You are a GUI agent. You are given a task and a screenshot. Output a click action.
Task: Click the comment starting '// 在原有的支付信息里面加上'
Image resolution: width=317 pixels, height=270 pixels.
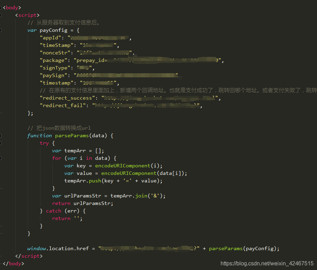tap(178, 90)
